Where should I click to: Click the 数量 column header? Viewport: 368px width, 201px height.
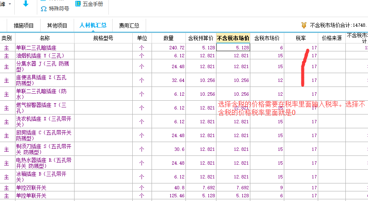(x=169, y=38)
